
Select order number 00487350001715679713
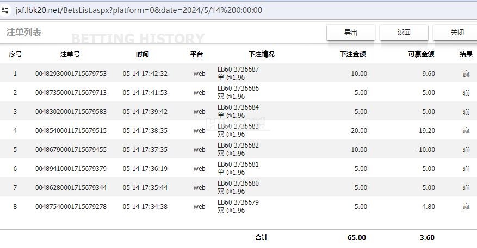(71, 93)
